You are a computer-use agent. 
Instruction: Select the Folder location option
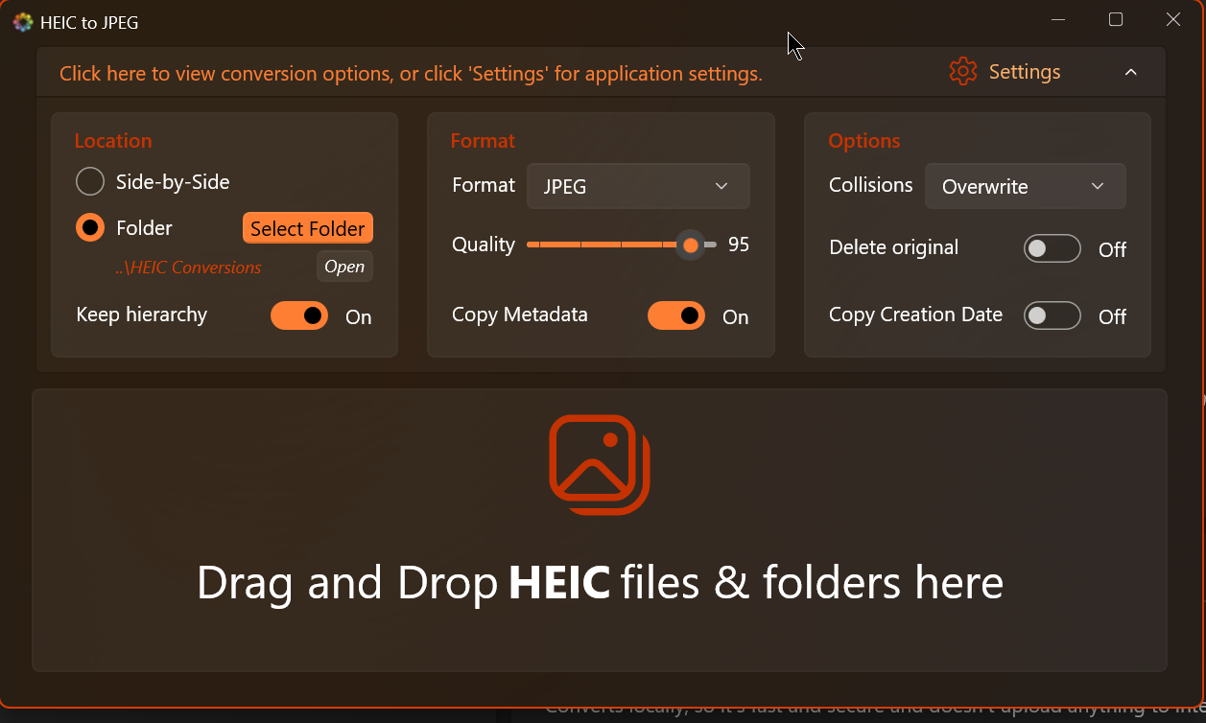(x=90, y=228)
